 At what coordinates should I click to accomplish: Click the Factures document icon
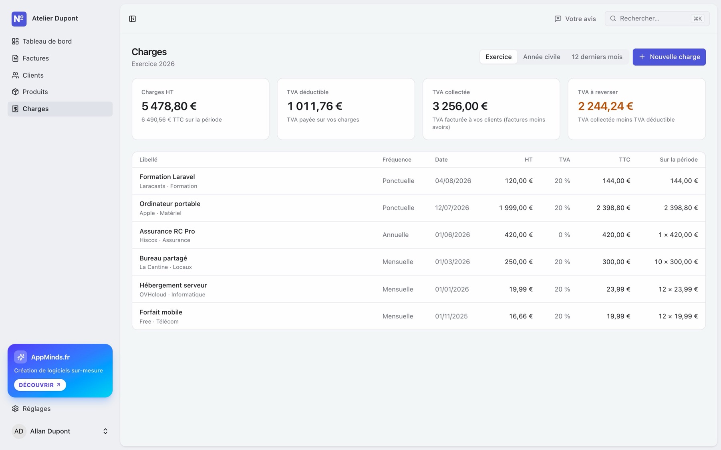pyautogui.click(x=15, y=58)
